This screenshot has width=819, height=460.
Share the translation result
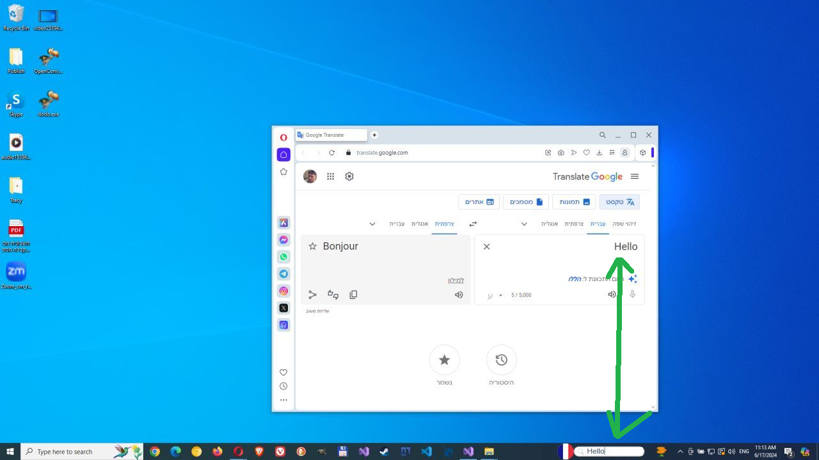[x=312, y=295]
